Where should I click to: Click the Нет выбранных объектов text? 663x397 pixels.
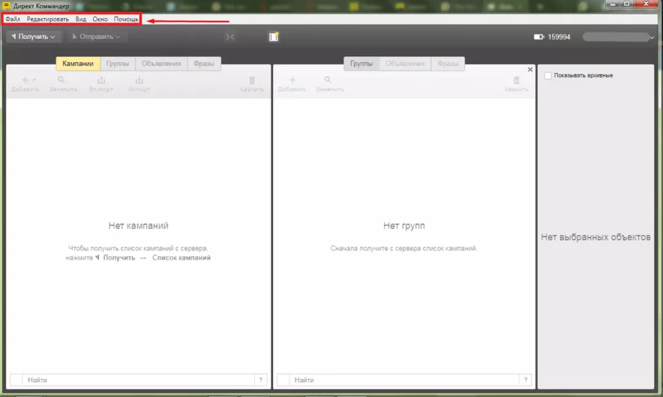coord(596,237)
